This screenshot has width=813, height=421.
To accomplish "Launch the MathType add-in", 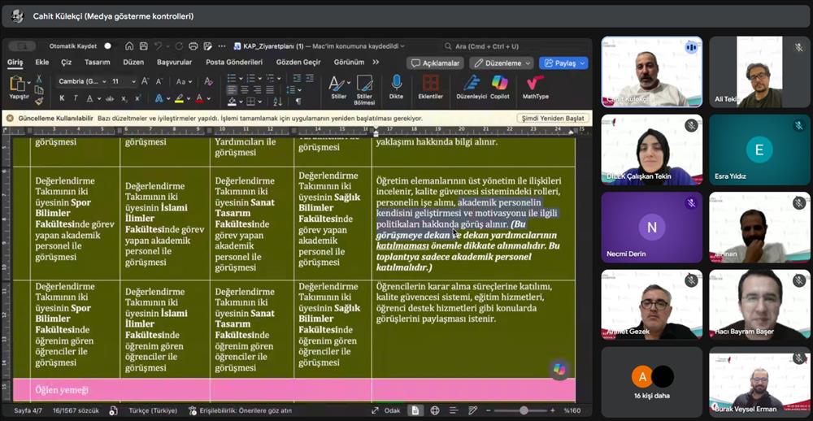I will point(535,83).
